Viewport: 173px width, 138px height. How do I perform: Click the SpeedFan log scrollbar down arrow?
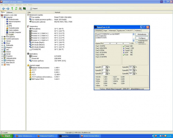pyautogui.click(x=134, y=41)
